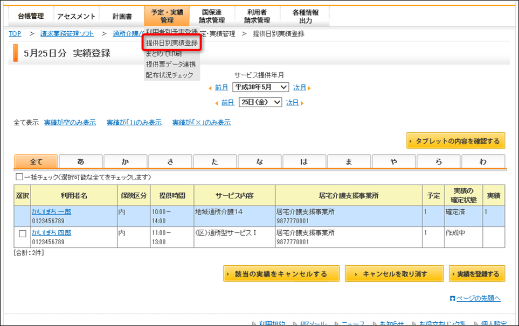
Task: Select the か tab
Action: click(x=126, y=161)
